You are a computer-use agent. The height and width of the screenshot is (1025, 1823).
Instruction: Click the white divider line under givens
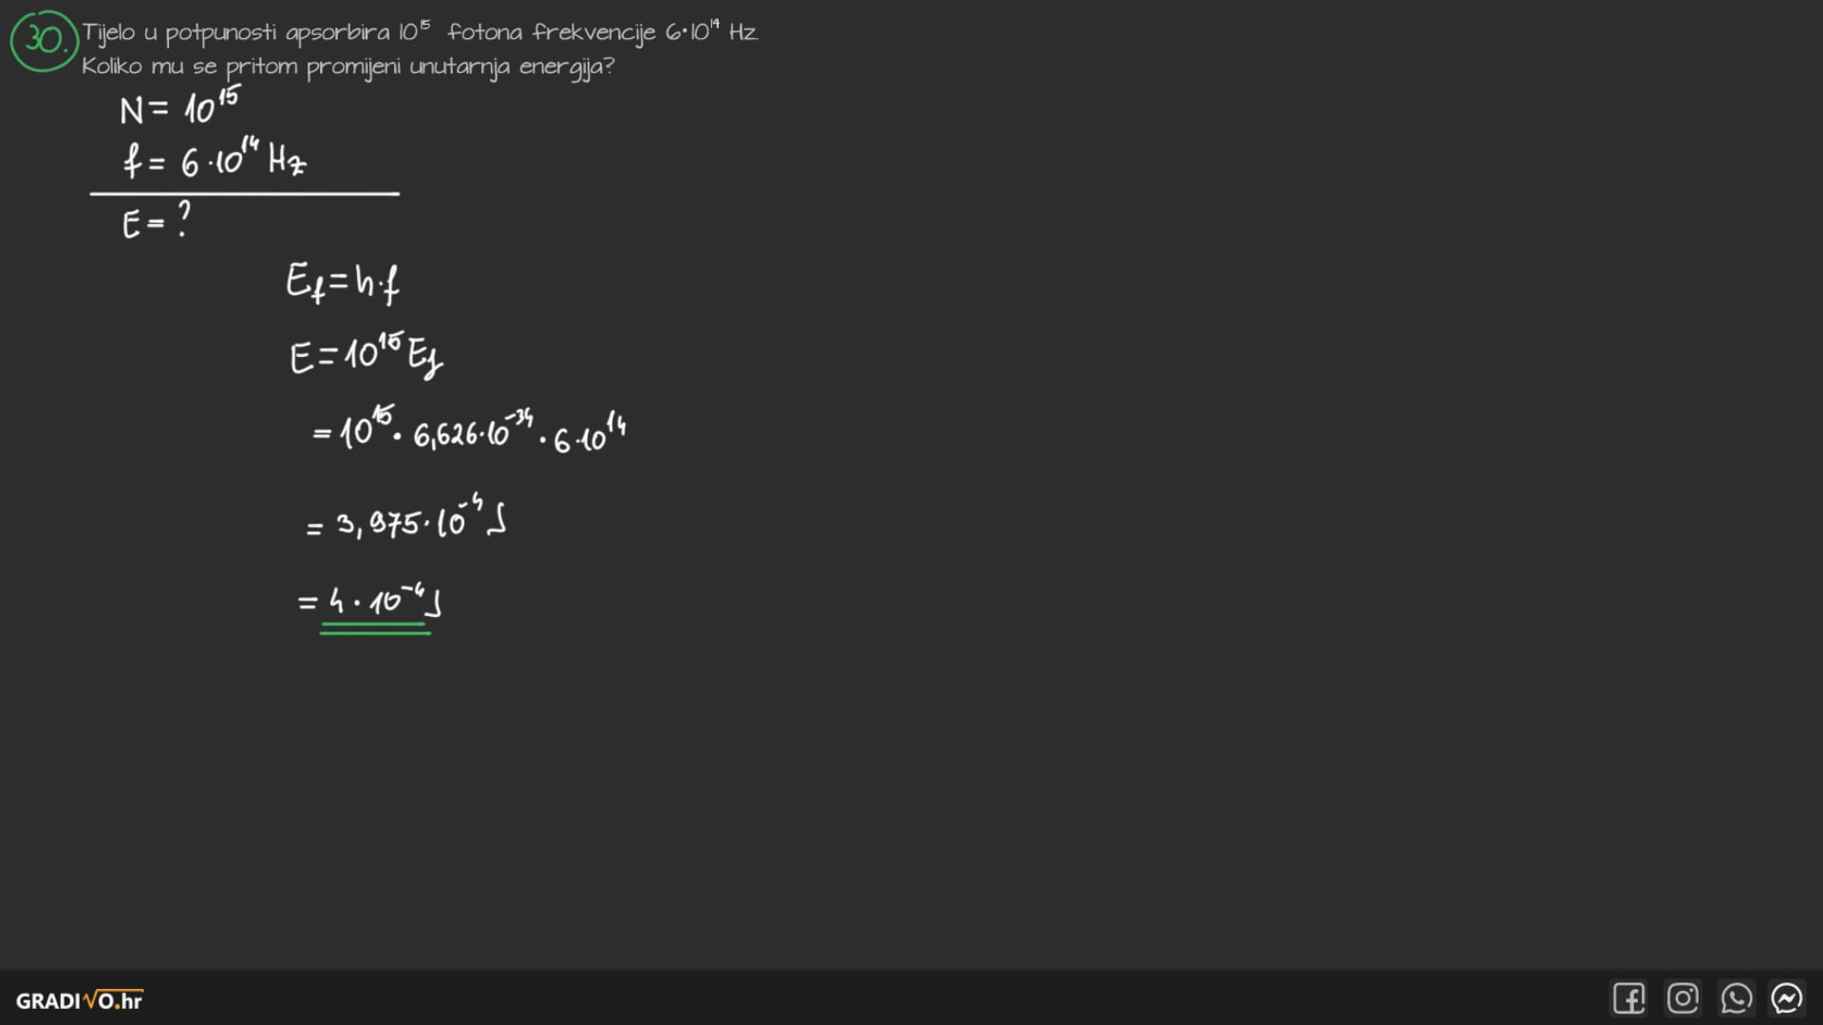[244, 194]
